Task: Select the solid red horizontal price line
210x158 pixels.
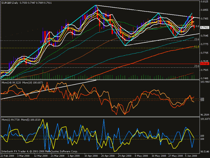Action: click(100, 64)
